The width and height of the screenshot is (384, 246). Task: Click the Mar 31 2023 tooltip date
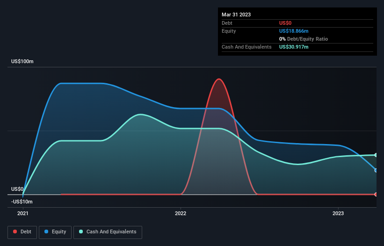click(x=236, y=14)
